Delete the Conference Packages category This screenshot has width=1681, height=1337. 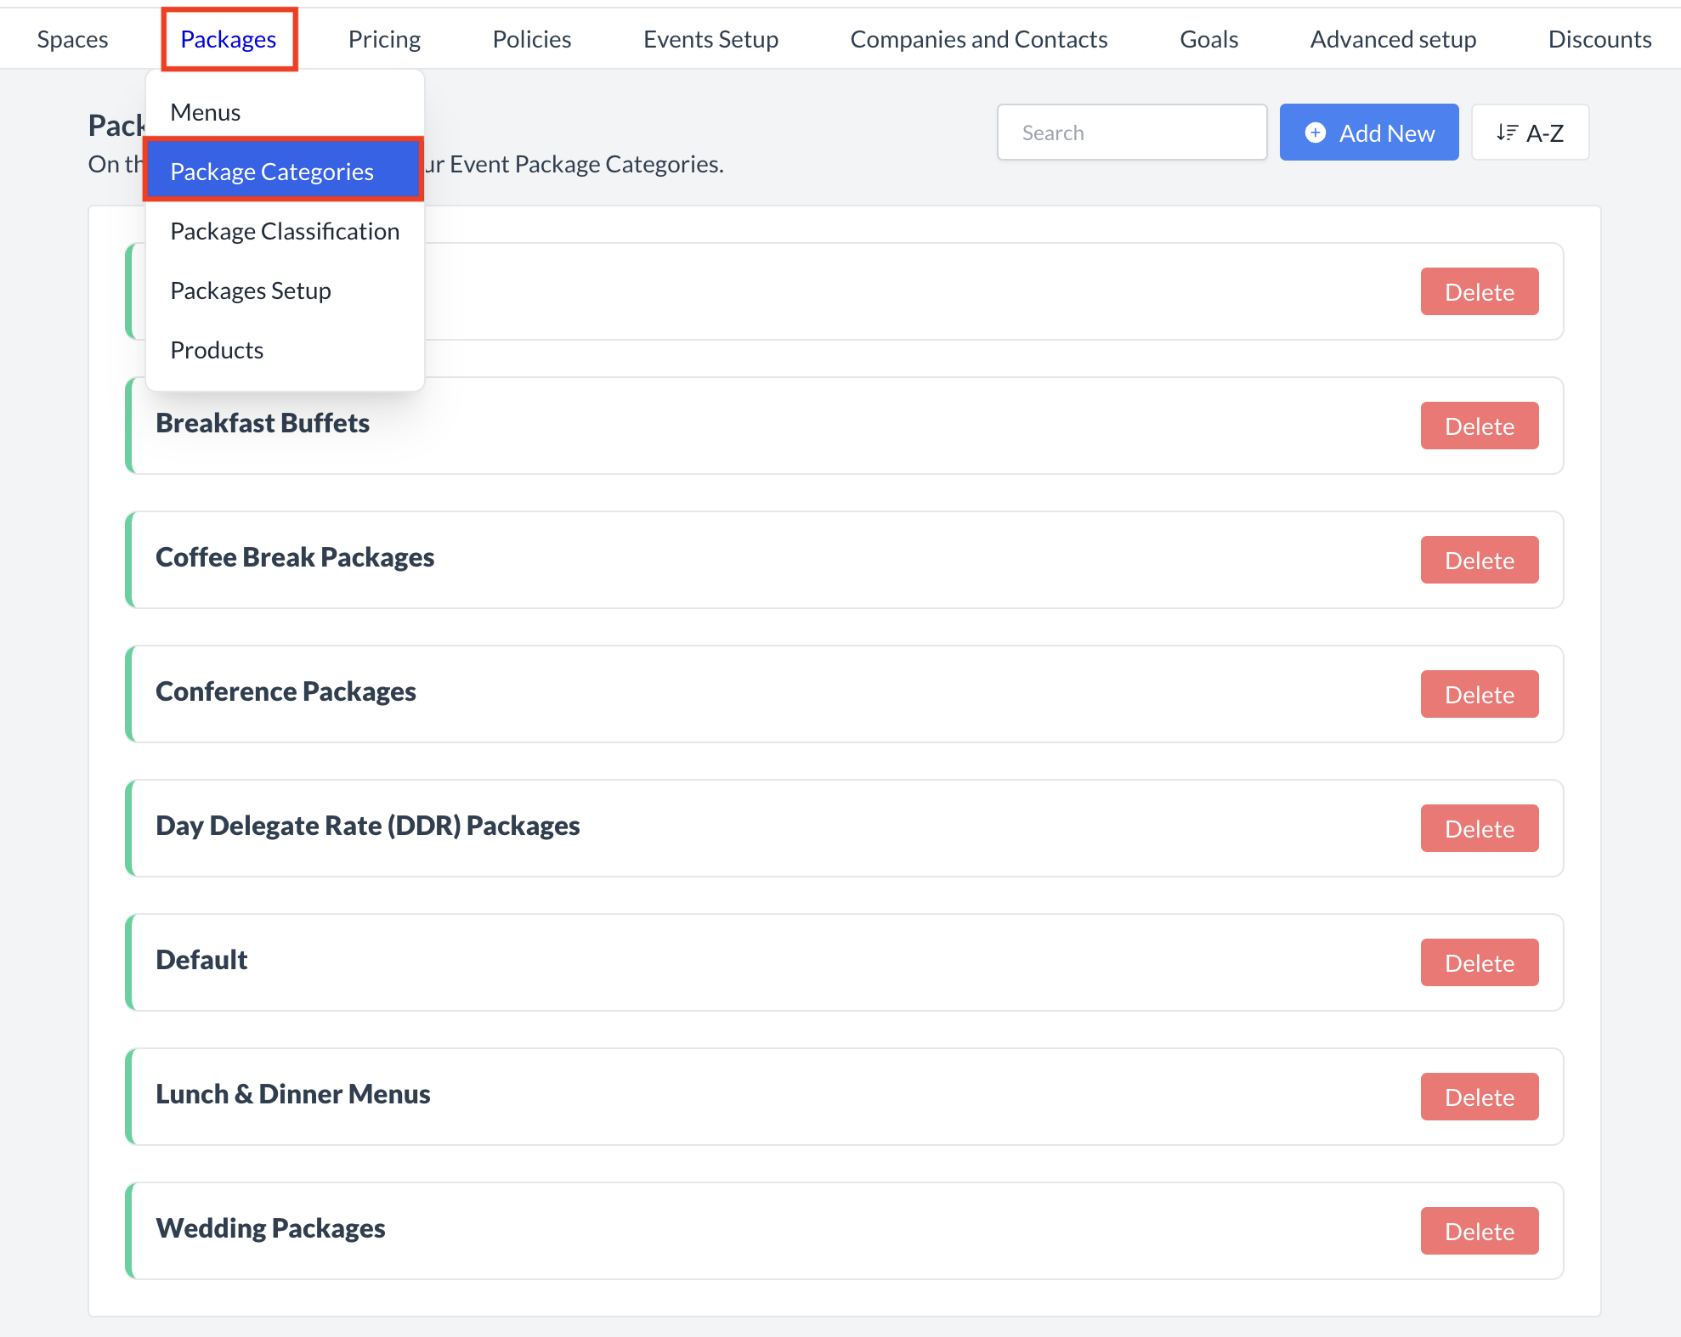tap(1479, 694)
